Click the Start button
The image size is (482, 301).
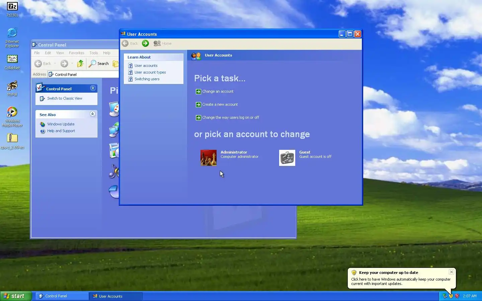(x=16, y=296)
